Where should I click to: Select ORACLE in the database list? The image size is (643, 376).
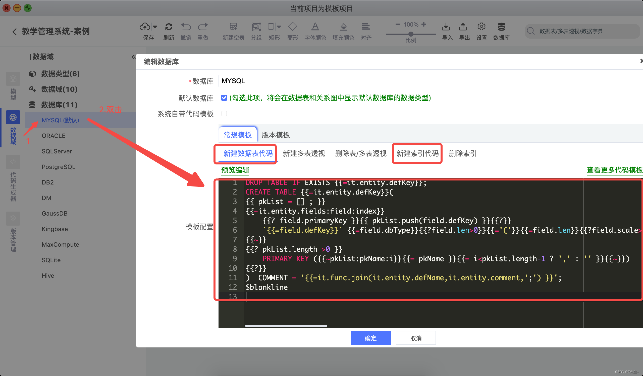point(53,136)
